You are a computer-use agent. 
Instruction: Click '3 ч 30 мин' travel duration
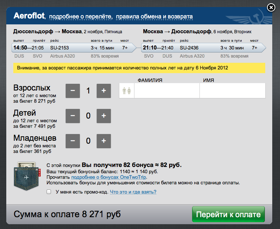point(232,48)
